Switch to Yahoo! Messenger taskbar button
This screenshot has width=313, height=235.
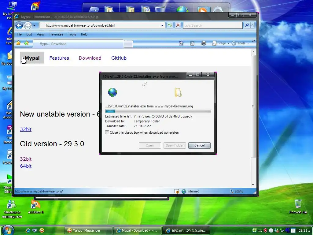(x=88, y=230)
